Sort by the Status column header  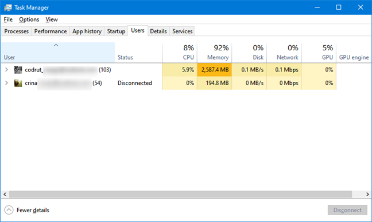[138, 53]
